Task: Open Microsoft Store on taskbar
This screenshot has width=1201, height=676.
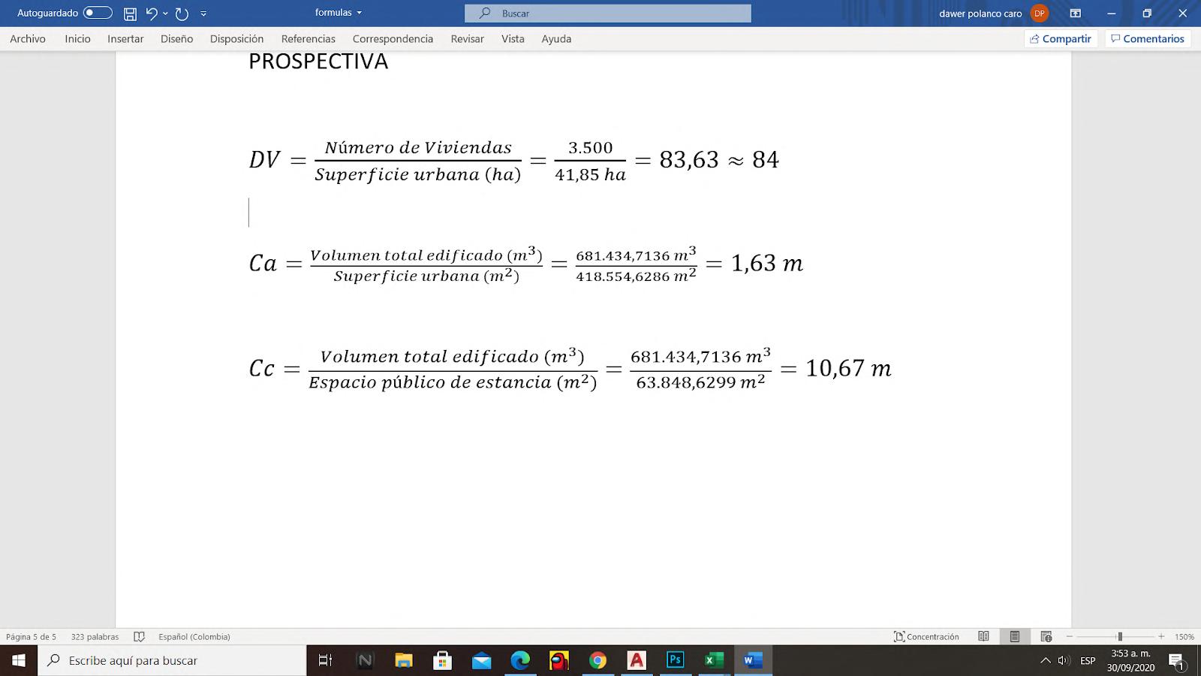Action: click(x=442, y=660)
